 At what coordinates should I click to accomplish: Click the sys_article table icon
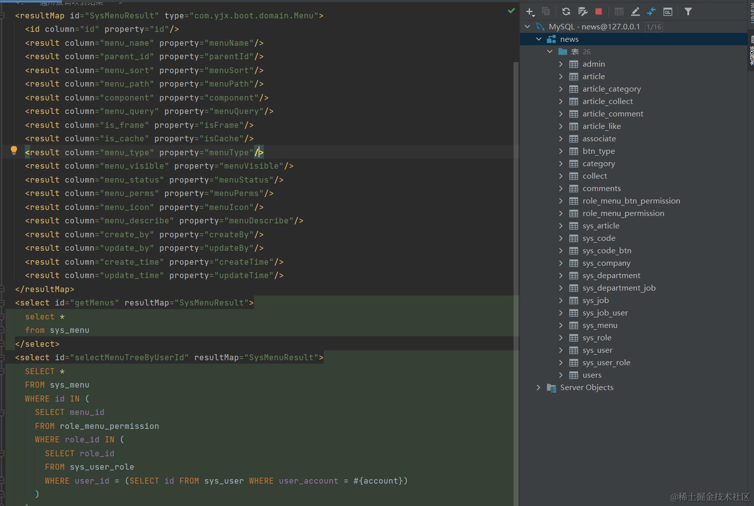tap(574, 226)
